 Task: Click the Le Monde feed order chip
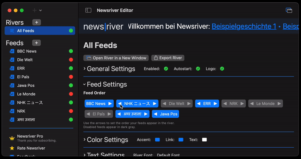(x=266, y=103)
